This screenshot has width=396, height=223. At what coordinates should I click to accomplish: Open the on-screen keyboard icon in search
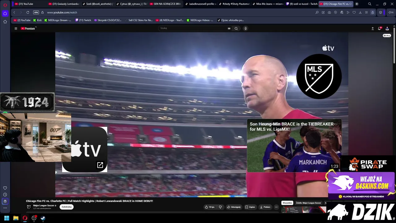[x=229, y=28]
